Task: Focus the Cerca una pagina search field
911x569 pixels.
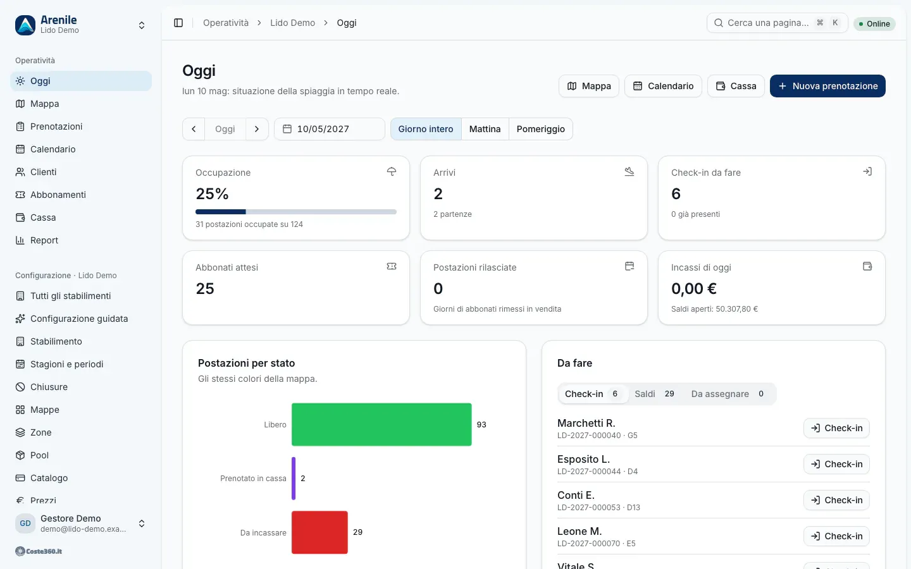Action: point(777,23)
